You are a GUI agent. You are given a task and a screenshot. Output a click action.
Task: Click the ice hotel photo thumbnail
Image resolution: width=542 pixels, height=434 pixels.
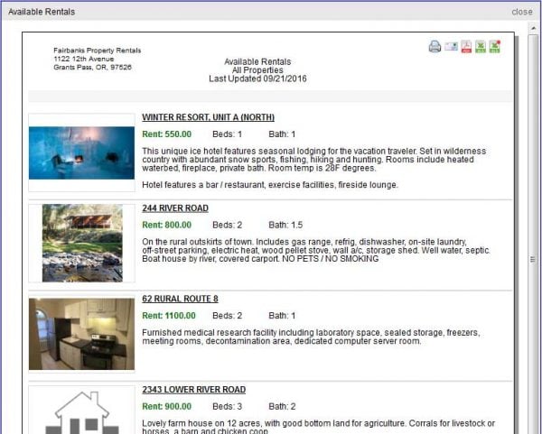[x=81, y=152]
